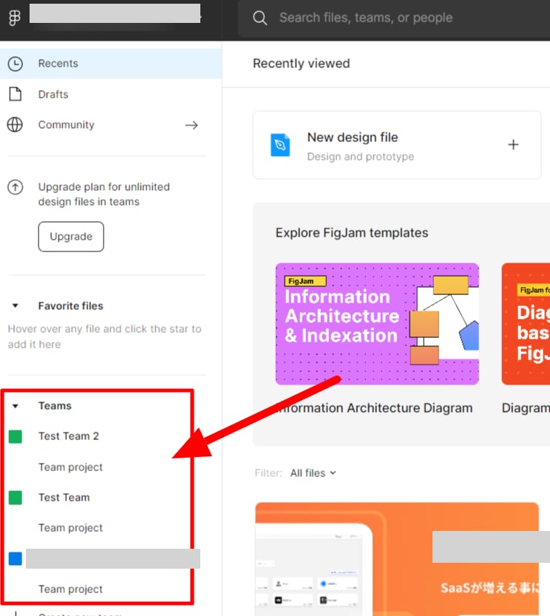
Task: Click the green square beside Test Team
Action: click(x=16, y=498)
